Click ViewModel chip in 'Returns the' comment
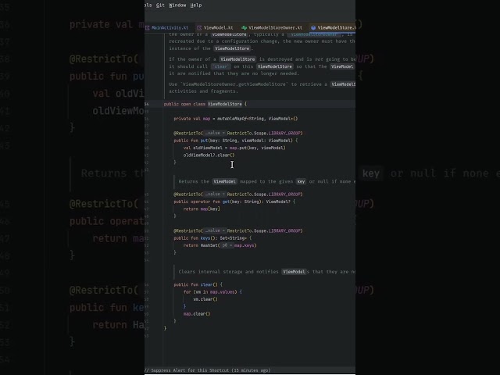This screenshot has width=500, height=375. pos(224,181)
